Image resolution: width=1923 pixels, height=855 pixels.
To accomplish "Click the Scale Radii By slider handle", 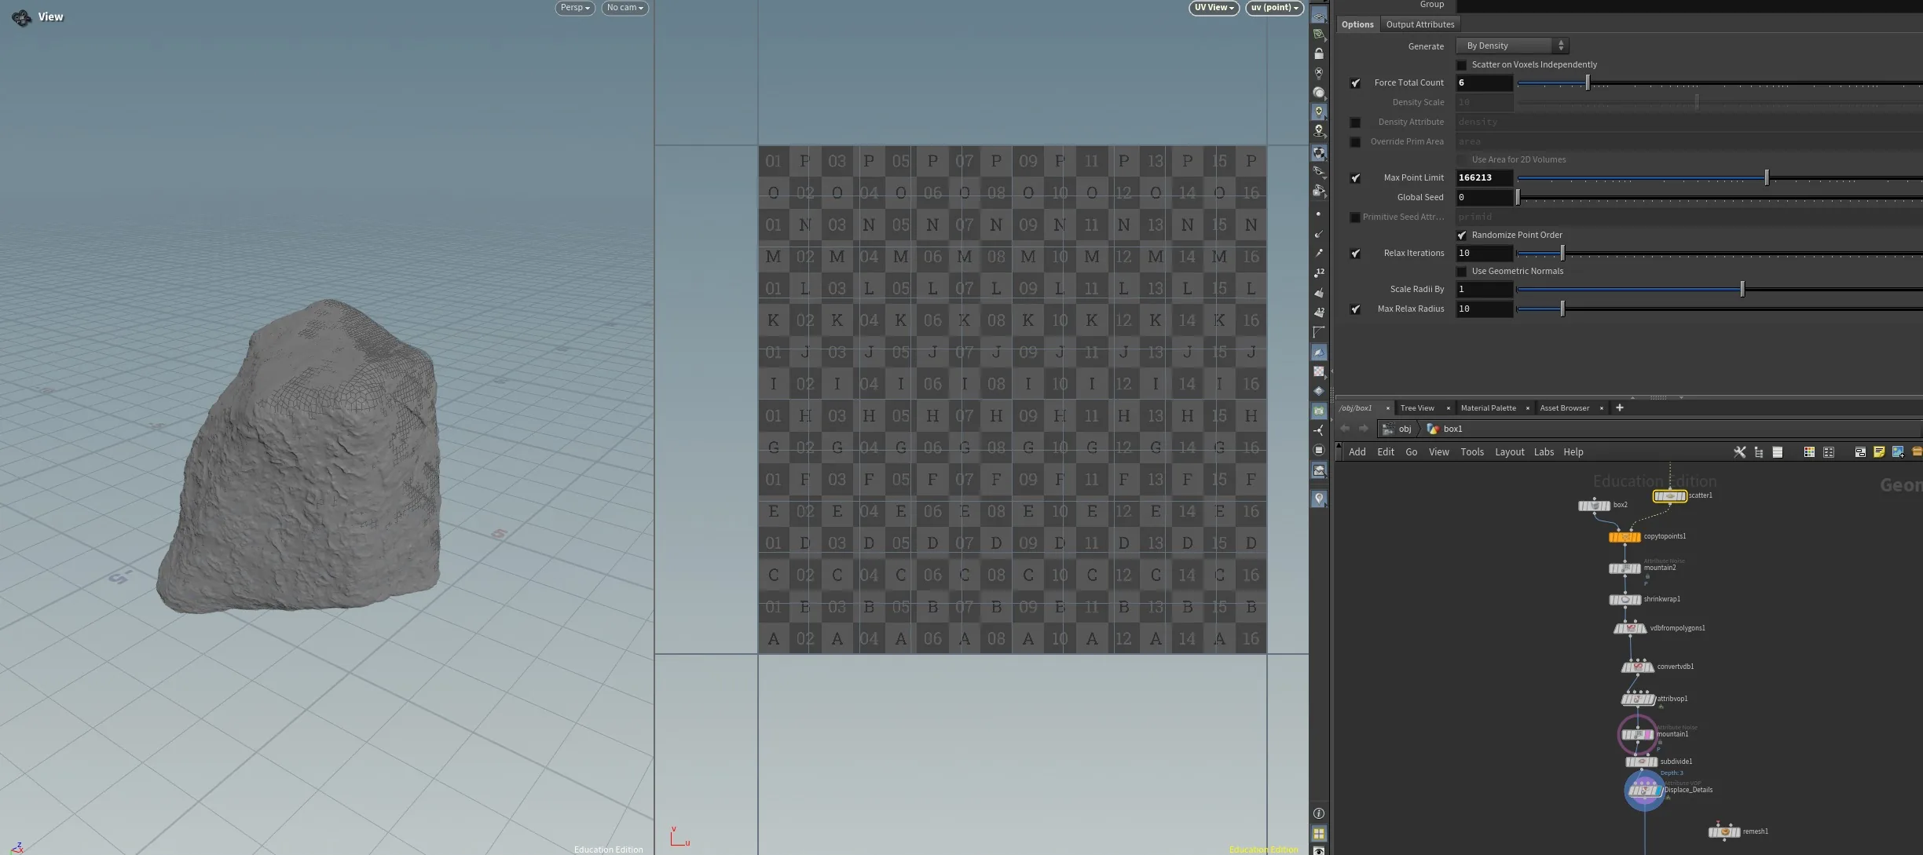I will coord(1742,289).
